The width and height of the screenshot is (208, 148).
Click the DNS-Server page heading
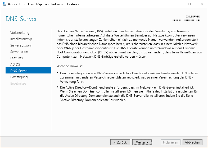(21, 19)
